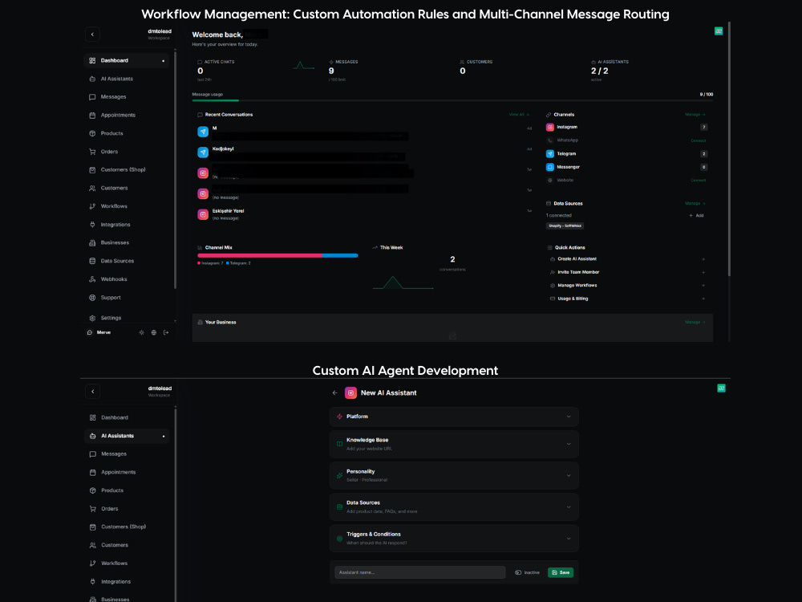Click the 'Shopify - SoftWhisk' data source tag
This screenshot has width=802, height=602.
[565, 226]
